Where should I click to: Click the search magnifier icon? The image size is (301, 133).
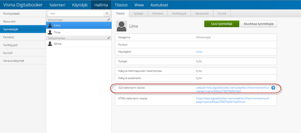click(107, 14)
